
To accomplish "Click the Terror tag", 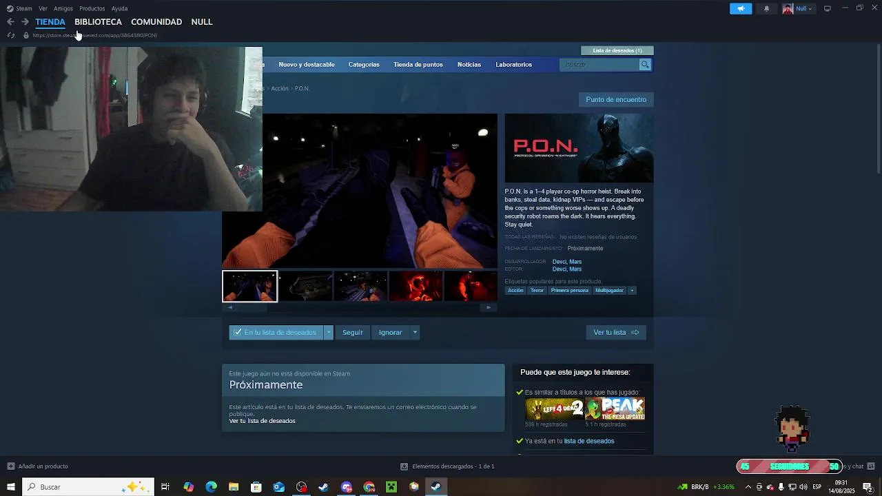I will click(537, 291).
